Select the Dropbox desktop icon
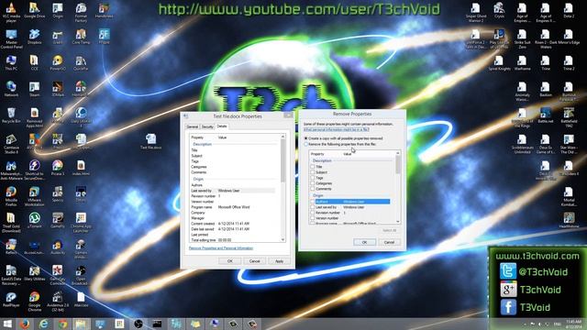The image size is (587, 330). click(x=35, y=37)
